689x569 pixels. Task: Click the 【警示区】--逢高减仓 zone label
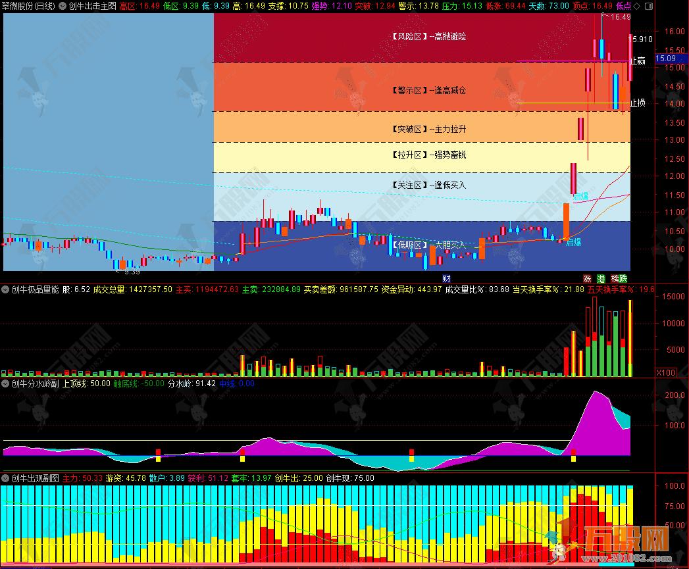[428, 91]
